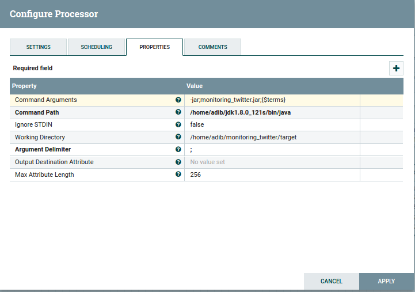Screen dimensions: 415x292
Task: Set the empty Output Destination Attribute value
Action: coord(272,162)
